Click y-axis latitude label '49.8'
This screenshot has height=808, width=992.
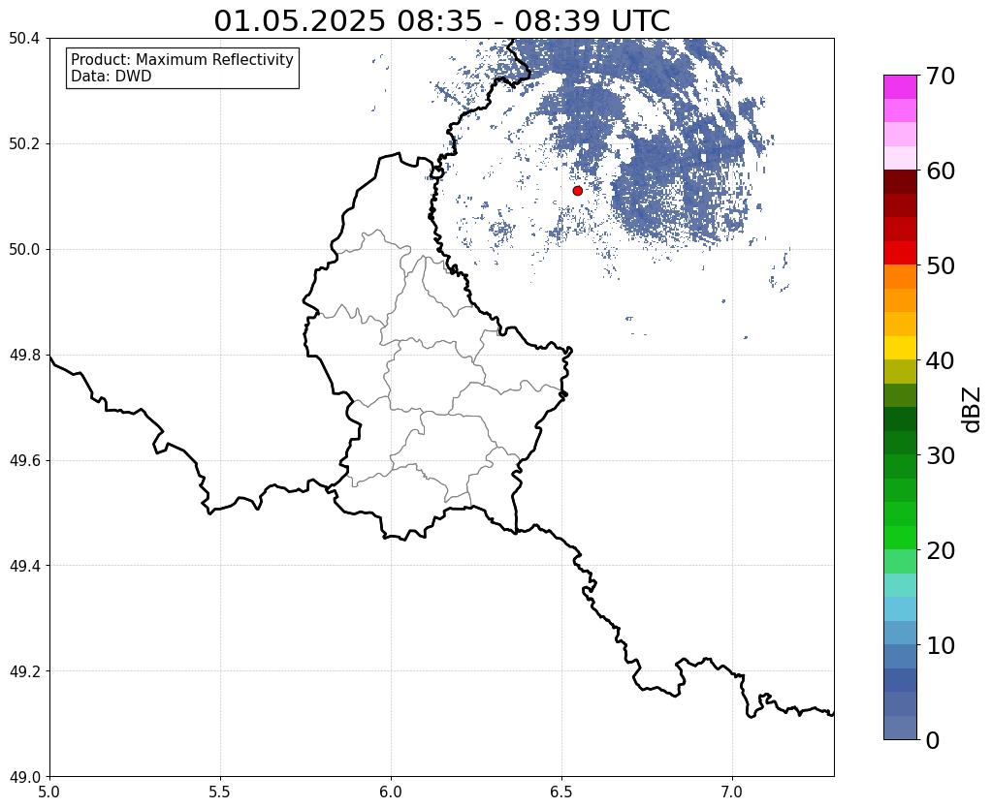click(x=24, y=356)
